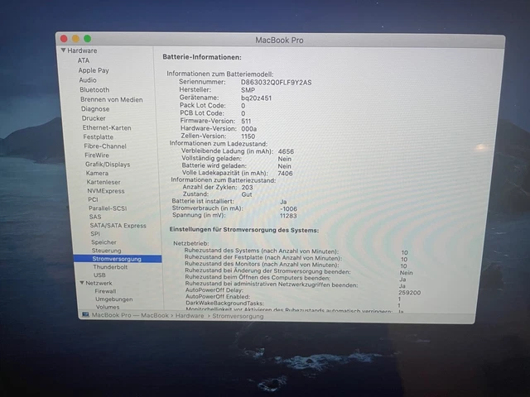Open Speicher entry
This screenshot has height=397, width=530.
pos(104,242)
